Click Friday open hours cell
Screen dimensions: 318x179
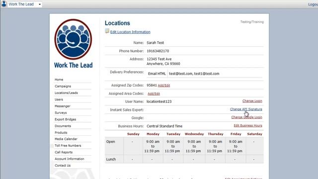236,146
